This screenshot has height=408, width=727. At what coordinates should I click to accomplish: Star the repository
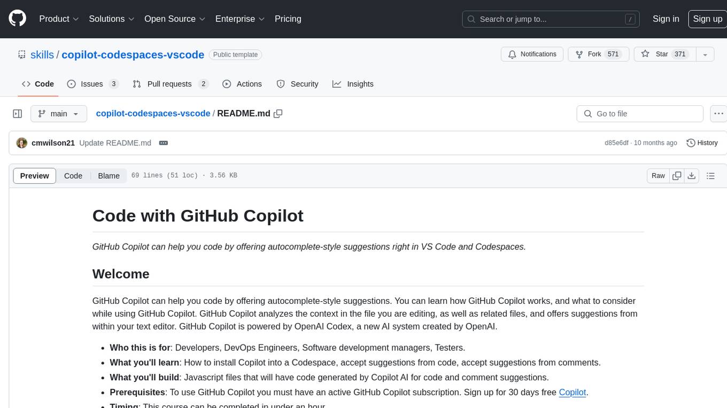pyautogui.click(x=664, y=54)
